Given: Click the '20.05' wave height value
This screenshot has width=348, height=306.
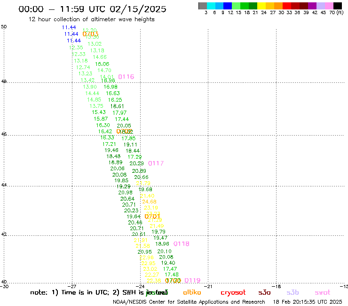Looking at the screenshot, I should pyautogui.click(x=124, y=126).
